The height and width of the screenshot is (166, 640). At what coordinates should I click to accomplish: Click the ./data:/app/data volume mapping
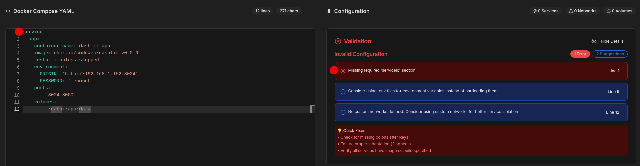tap(68, 109)
